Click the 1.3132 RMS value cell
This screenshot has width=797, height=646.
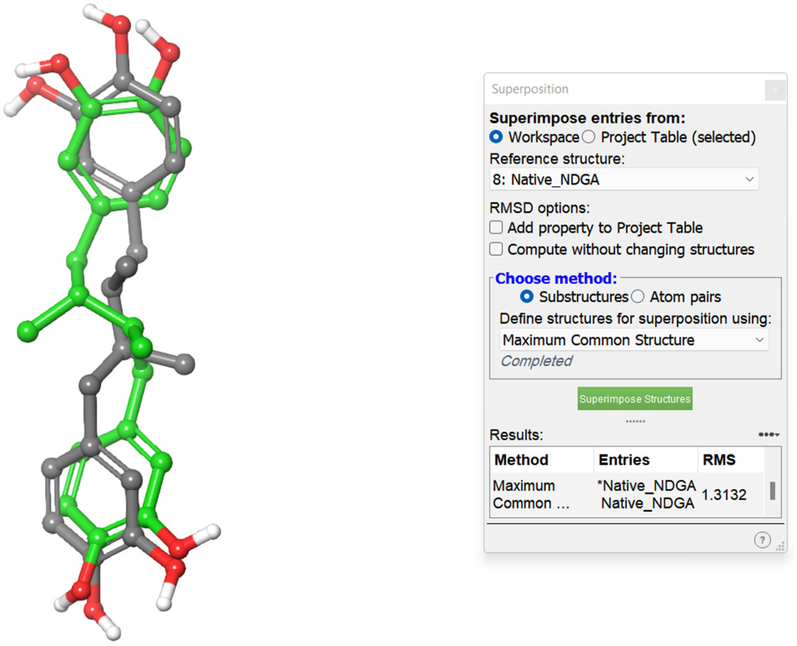pyautogui.click(x=724, y=495)
